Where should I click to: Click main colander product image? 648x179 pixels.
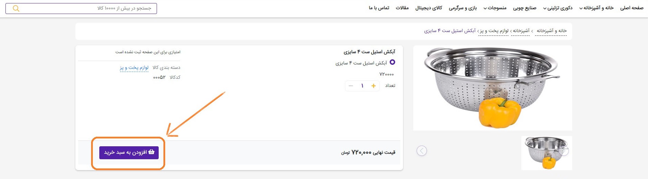[492, 88]
